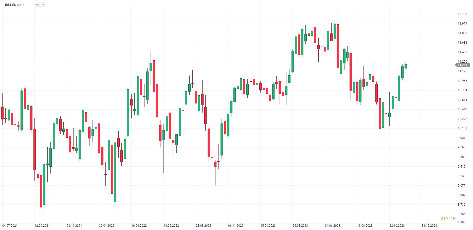Click the 8.395 price scale label

462,222
